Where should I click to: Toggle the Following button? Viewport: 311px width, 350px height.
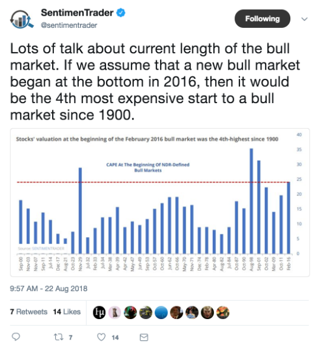pyautogui.click(x=263, y=19)
